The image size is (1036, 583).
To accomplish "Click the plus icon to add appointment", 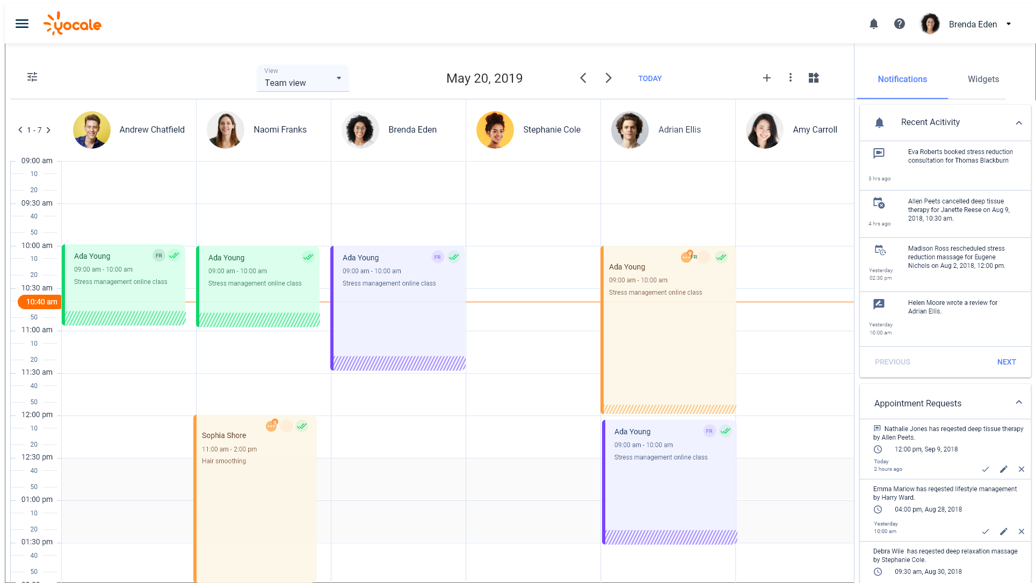I will 767,78.
